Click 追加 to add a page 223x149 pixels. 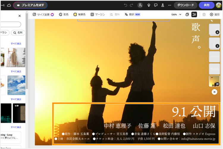(x=215, y=15)
